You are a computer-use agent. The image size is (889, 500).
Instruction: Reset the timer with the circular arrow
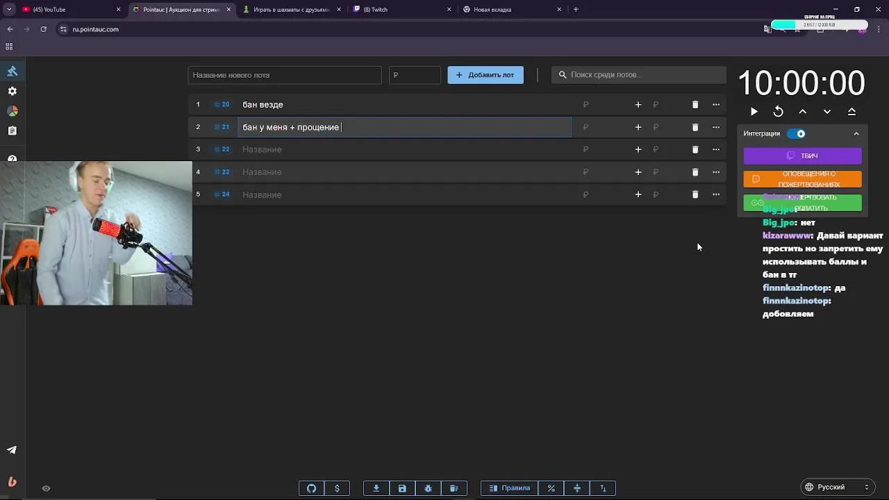(x=779, y=112)
